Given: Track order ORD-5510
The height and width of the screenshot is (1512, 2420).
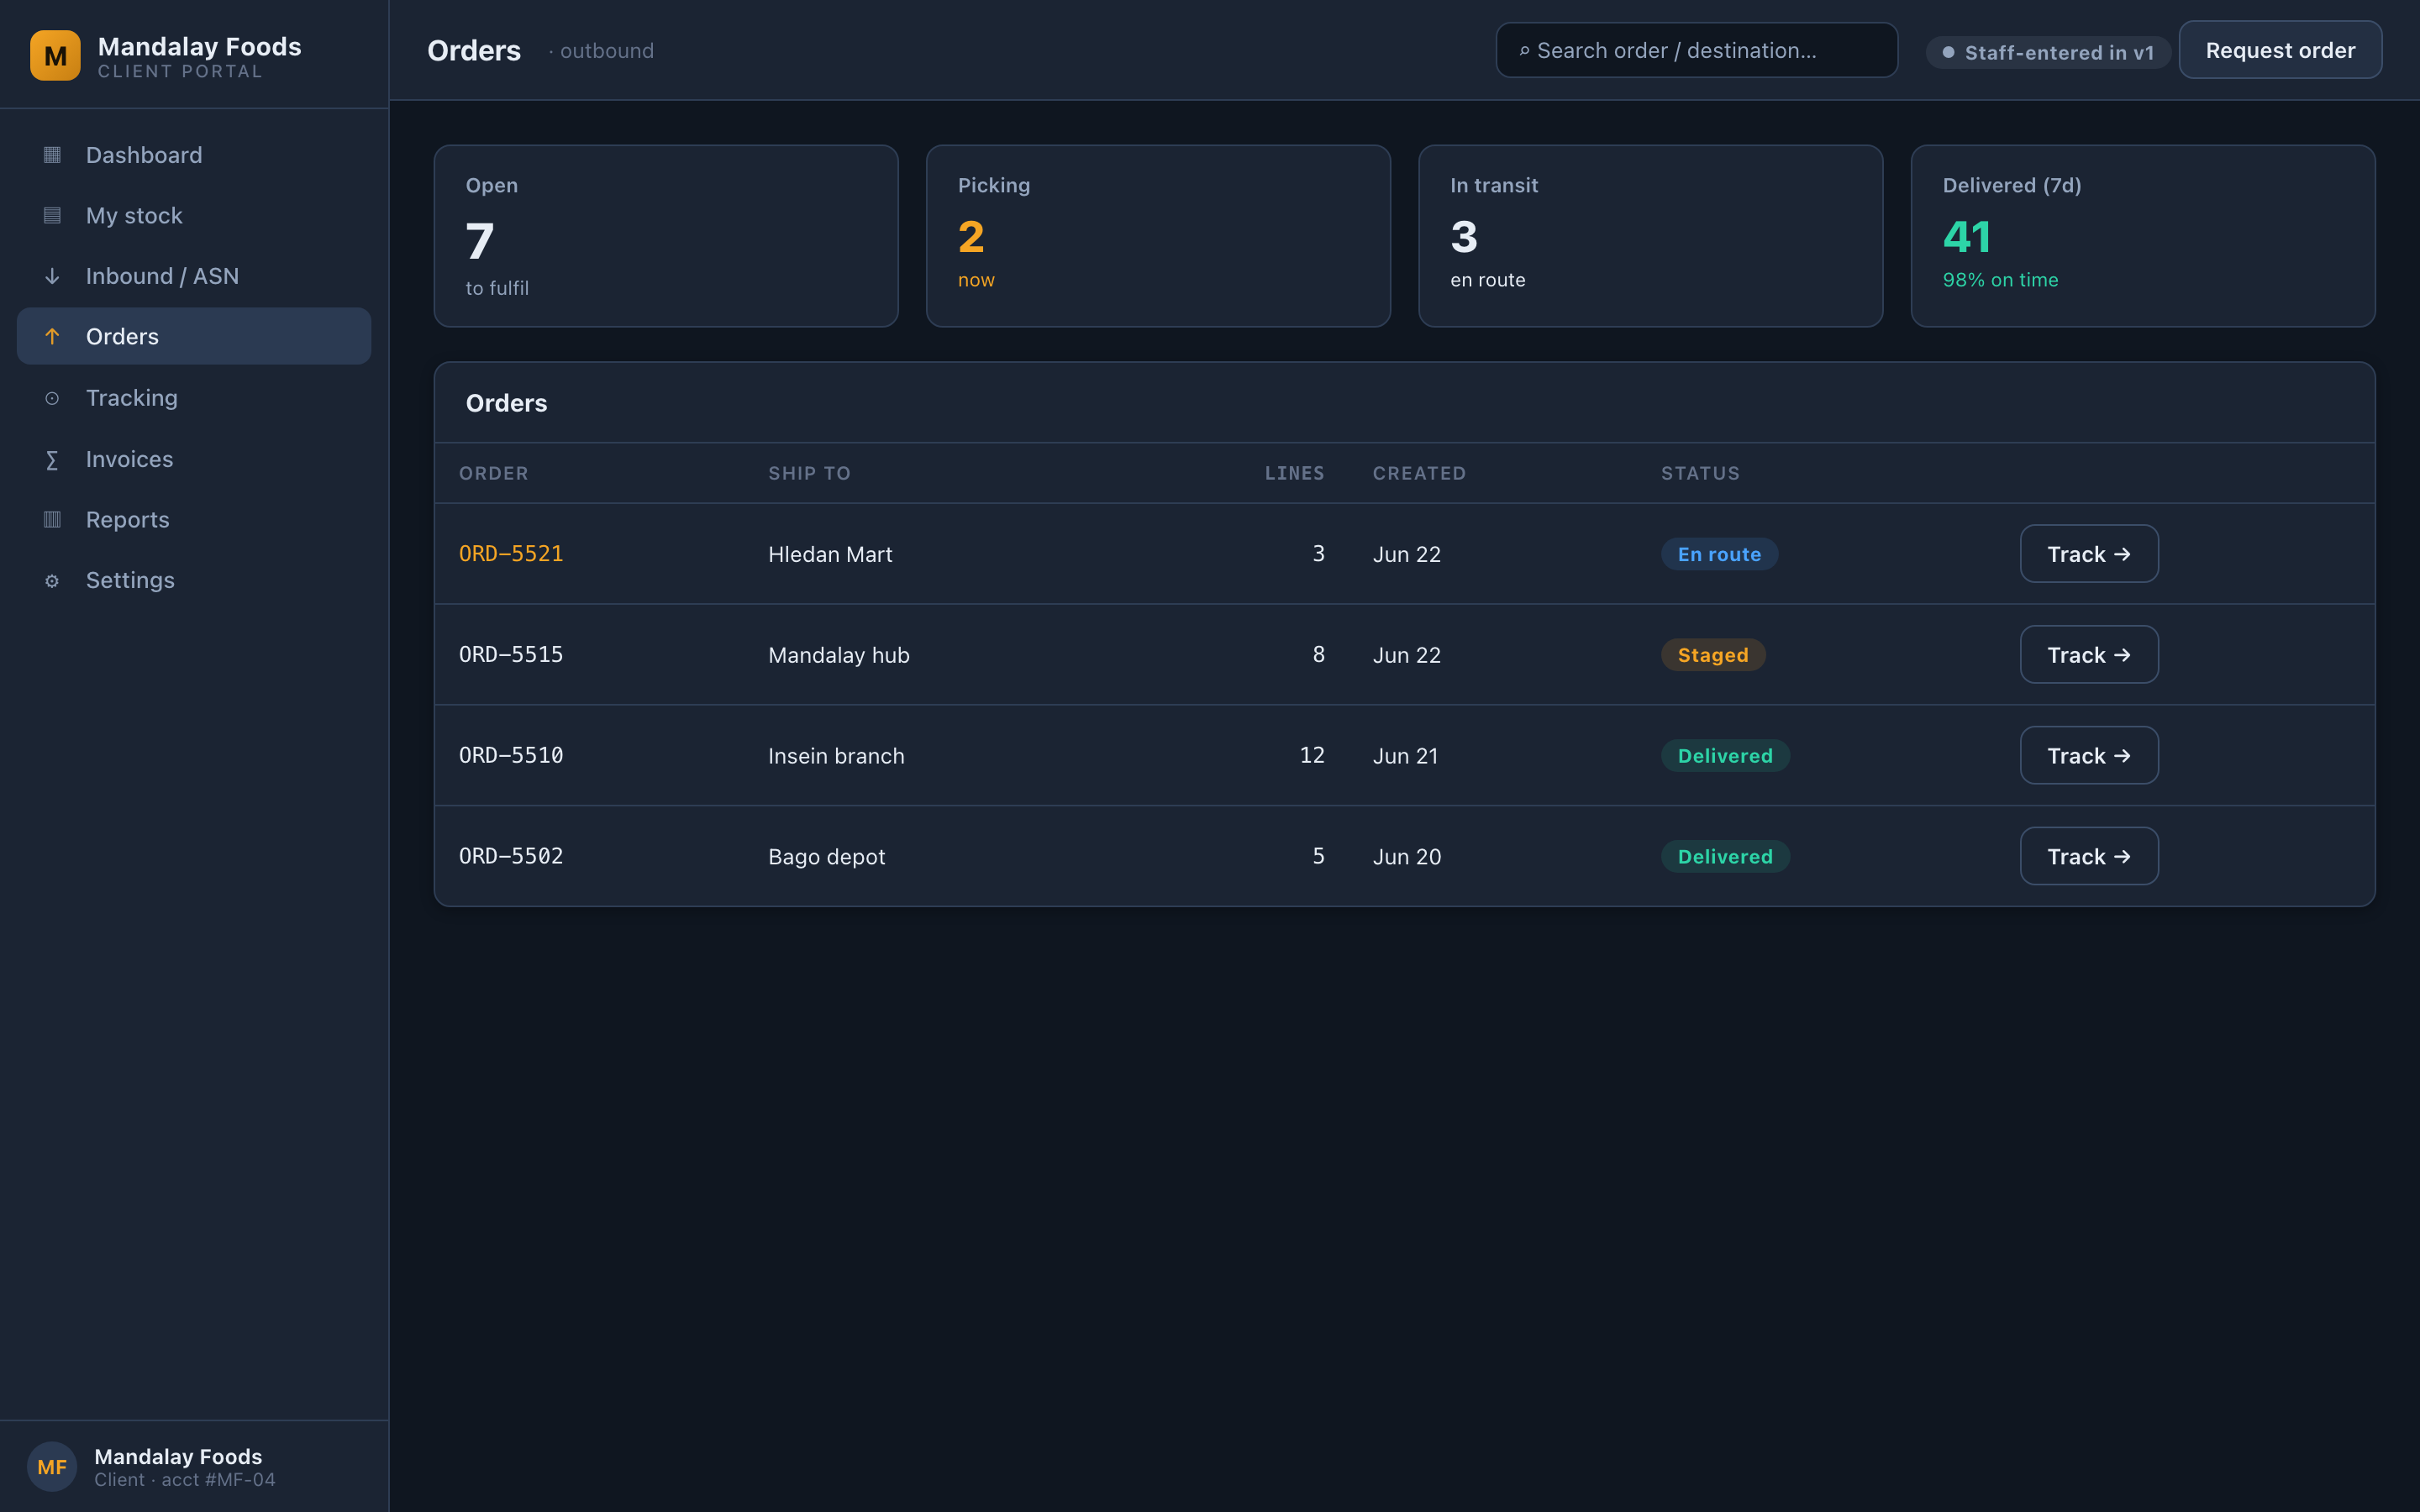Looking at the screenshot, I should coord(2089,756).
